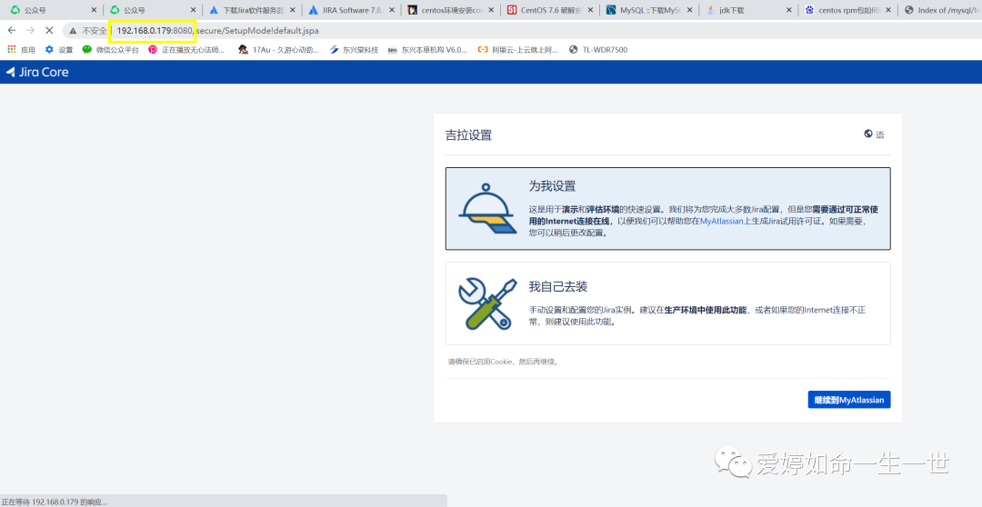Switch to the Index of /mysql/ tab
Screen dimensions: 982x507
pos(941,10)
